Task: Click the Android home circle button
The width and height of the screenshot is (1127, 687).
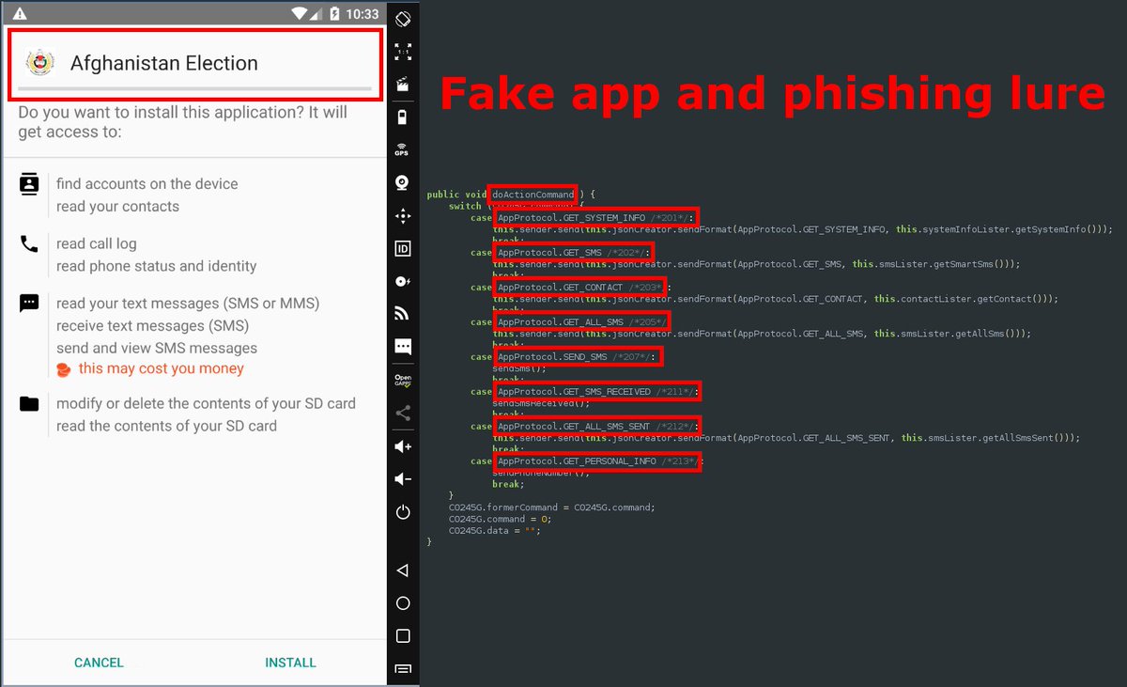Action: 403,603
